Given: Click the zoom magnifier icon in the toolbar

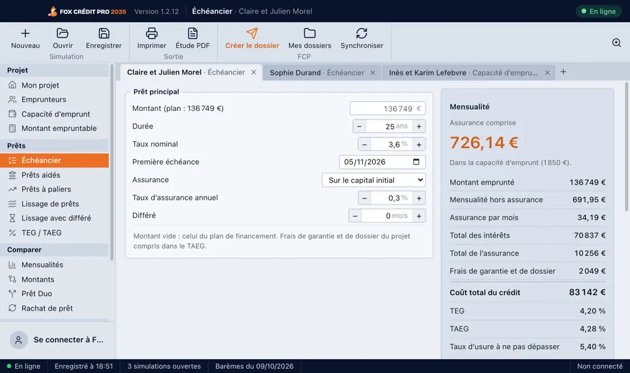Looking at the screenshot, I should point(616,43).
